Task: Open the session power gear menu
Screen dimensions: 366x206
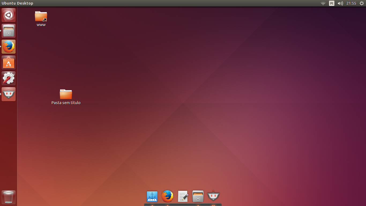Action: 361,3
